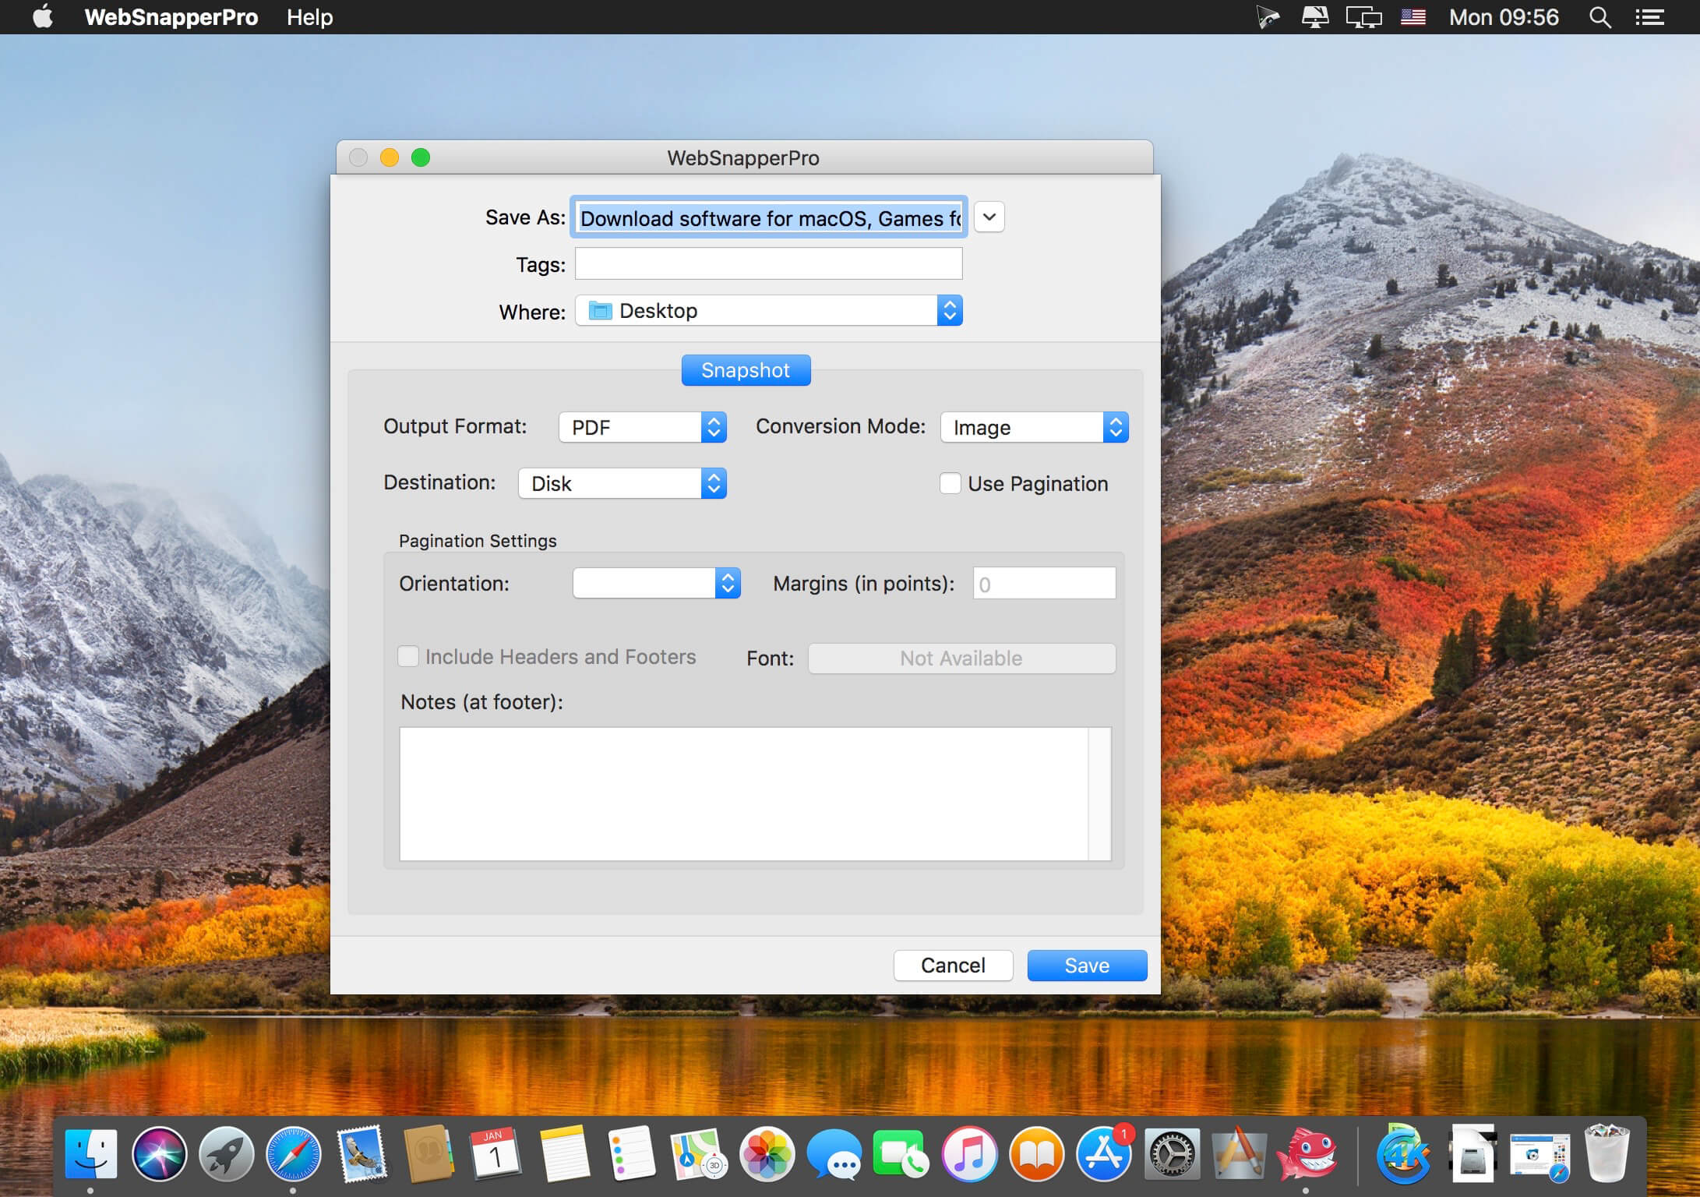The width and height of the screenshot is (1700, 1197).
Task: Open the Trash in Dock
Action: [x=1607, y=1154]
